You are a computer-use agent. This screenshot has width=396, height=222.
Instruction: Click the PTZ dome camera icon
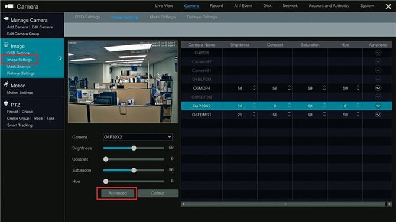point(6,103)
